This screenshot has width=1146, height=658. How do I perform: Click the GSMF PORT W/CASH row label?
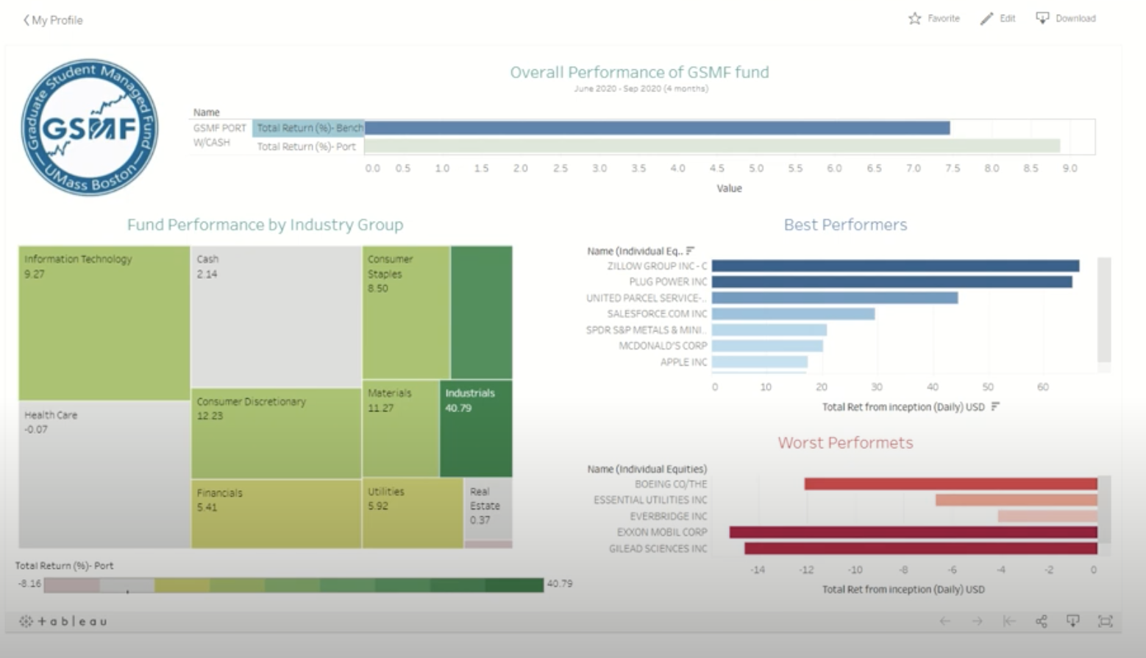219,135
